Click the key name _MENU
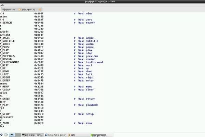This screenshot has height=137, width=205. tap(5, 87)
